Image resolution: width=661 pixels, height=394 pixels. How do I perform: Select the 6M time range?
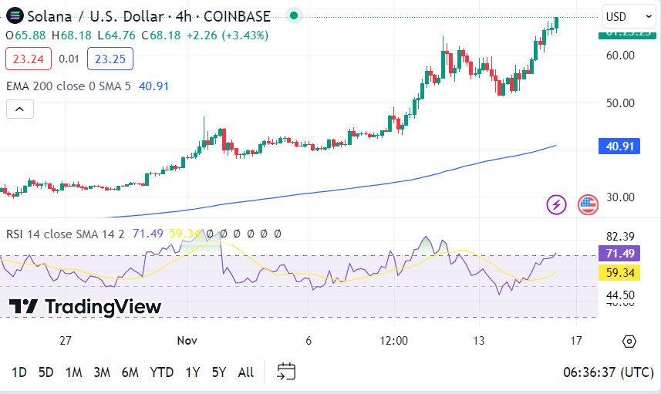130,372
